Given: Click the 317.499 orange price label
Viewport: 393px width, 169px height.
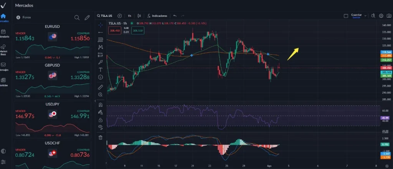Looking at the screenshot, I should [x=386, y=56].
